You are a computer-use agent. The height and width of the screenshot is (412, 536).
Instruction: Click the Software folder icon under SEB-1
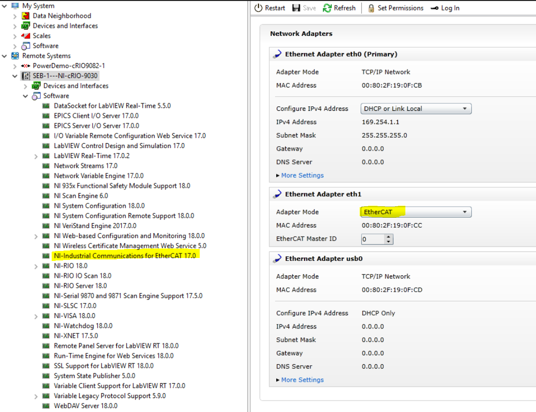coord(36,96)
